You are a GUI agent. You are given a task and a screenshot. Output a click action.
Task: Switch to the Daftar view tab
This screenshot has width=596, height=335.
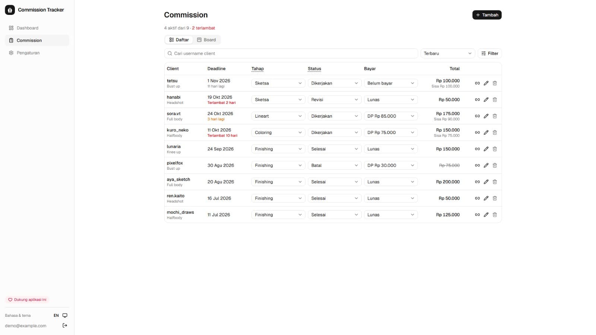179,40
